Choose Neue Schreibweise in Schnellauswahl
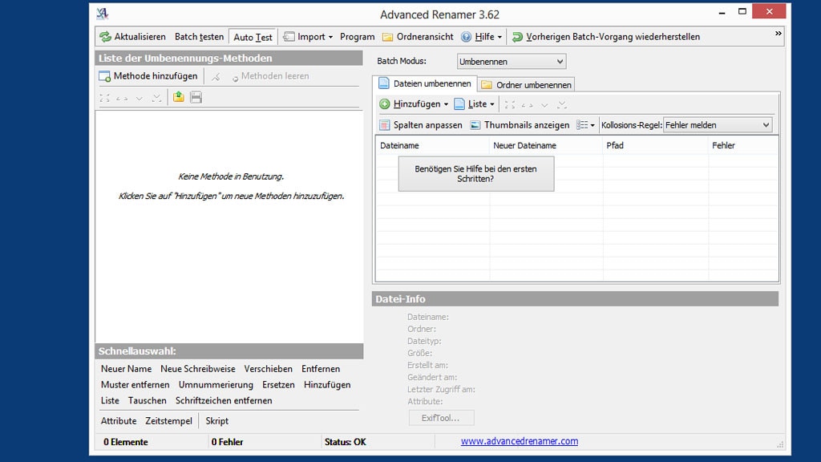This screenshot has height=462, width=821. (x=198, y=369)
